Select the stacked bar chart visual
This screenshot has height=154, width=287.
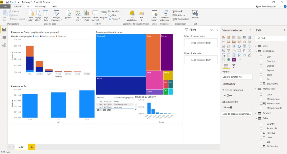(x=224, y=37)
